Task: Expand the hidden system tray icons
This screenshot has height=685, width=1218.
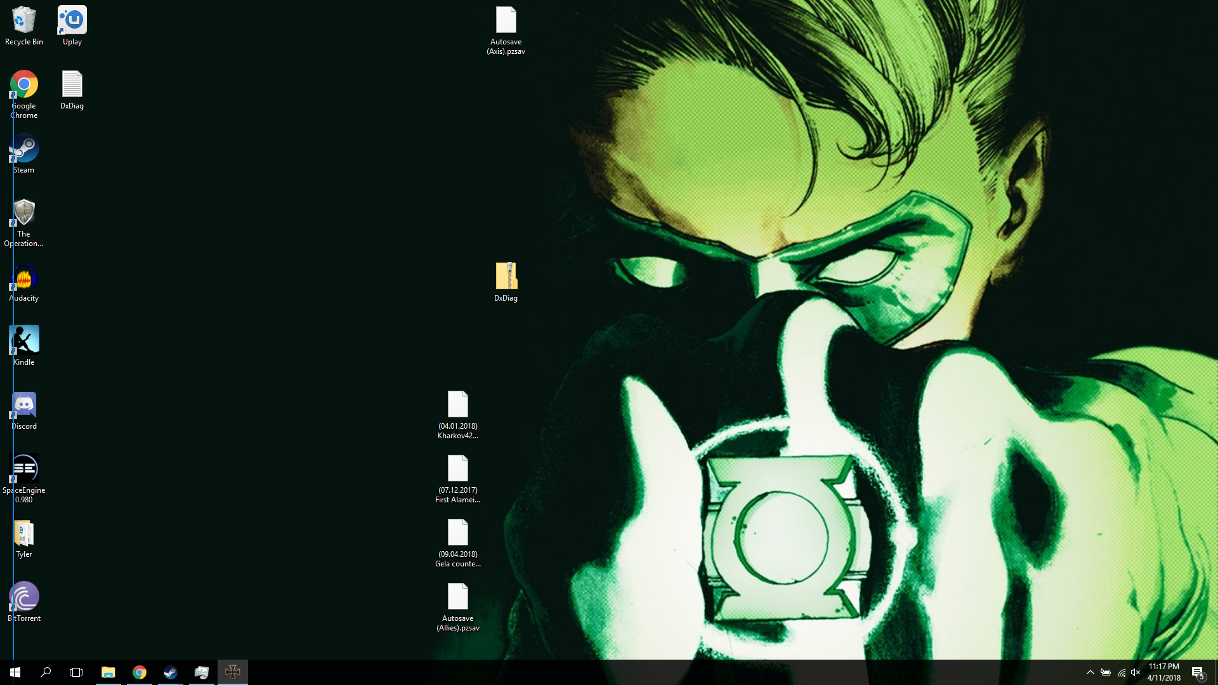Action: click(1090, 672)
